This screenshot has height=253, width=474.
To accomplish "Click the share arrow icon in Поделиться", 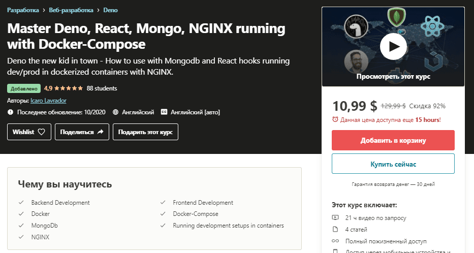I will click(101, 132).
